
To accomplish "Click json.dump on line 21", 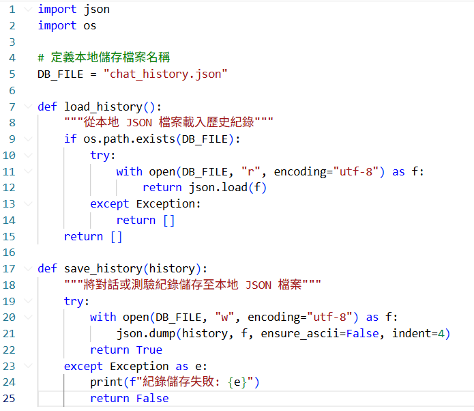I will click(x=146, y=334).
